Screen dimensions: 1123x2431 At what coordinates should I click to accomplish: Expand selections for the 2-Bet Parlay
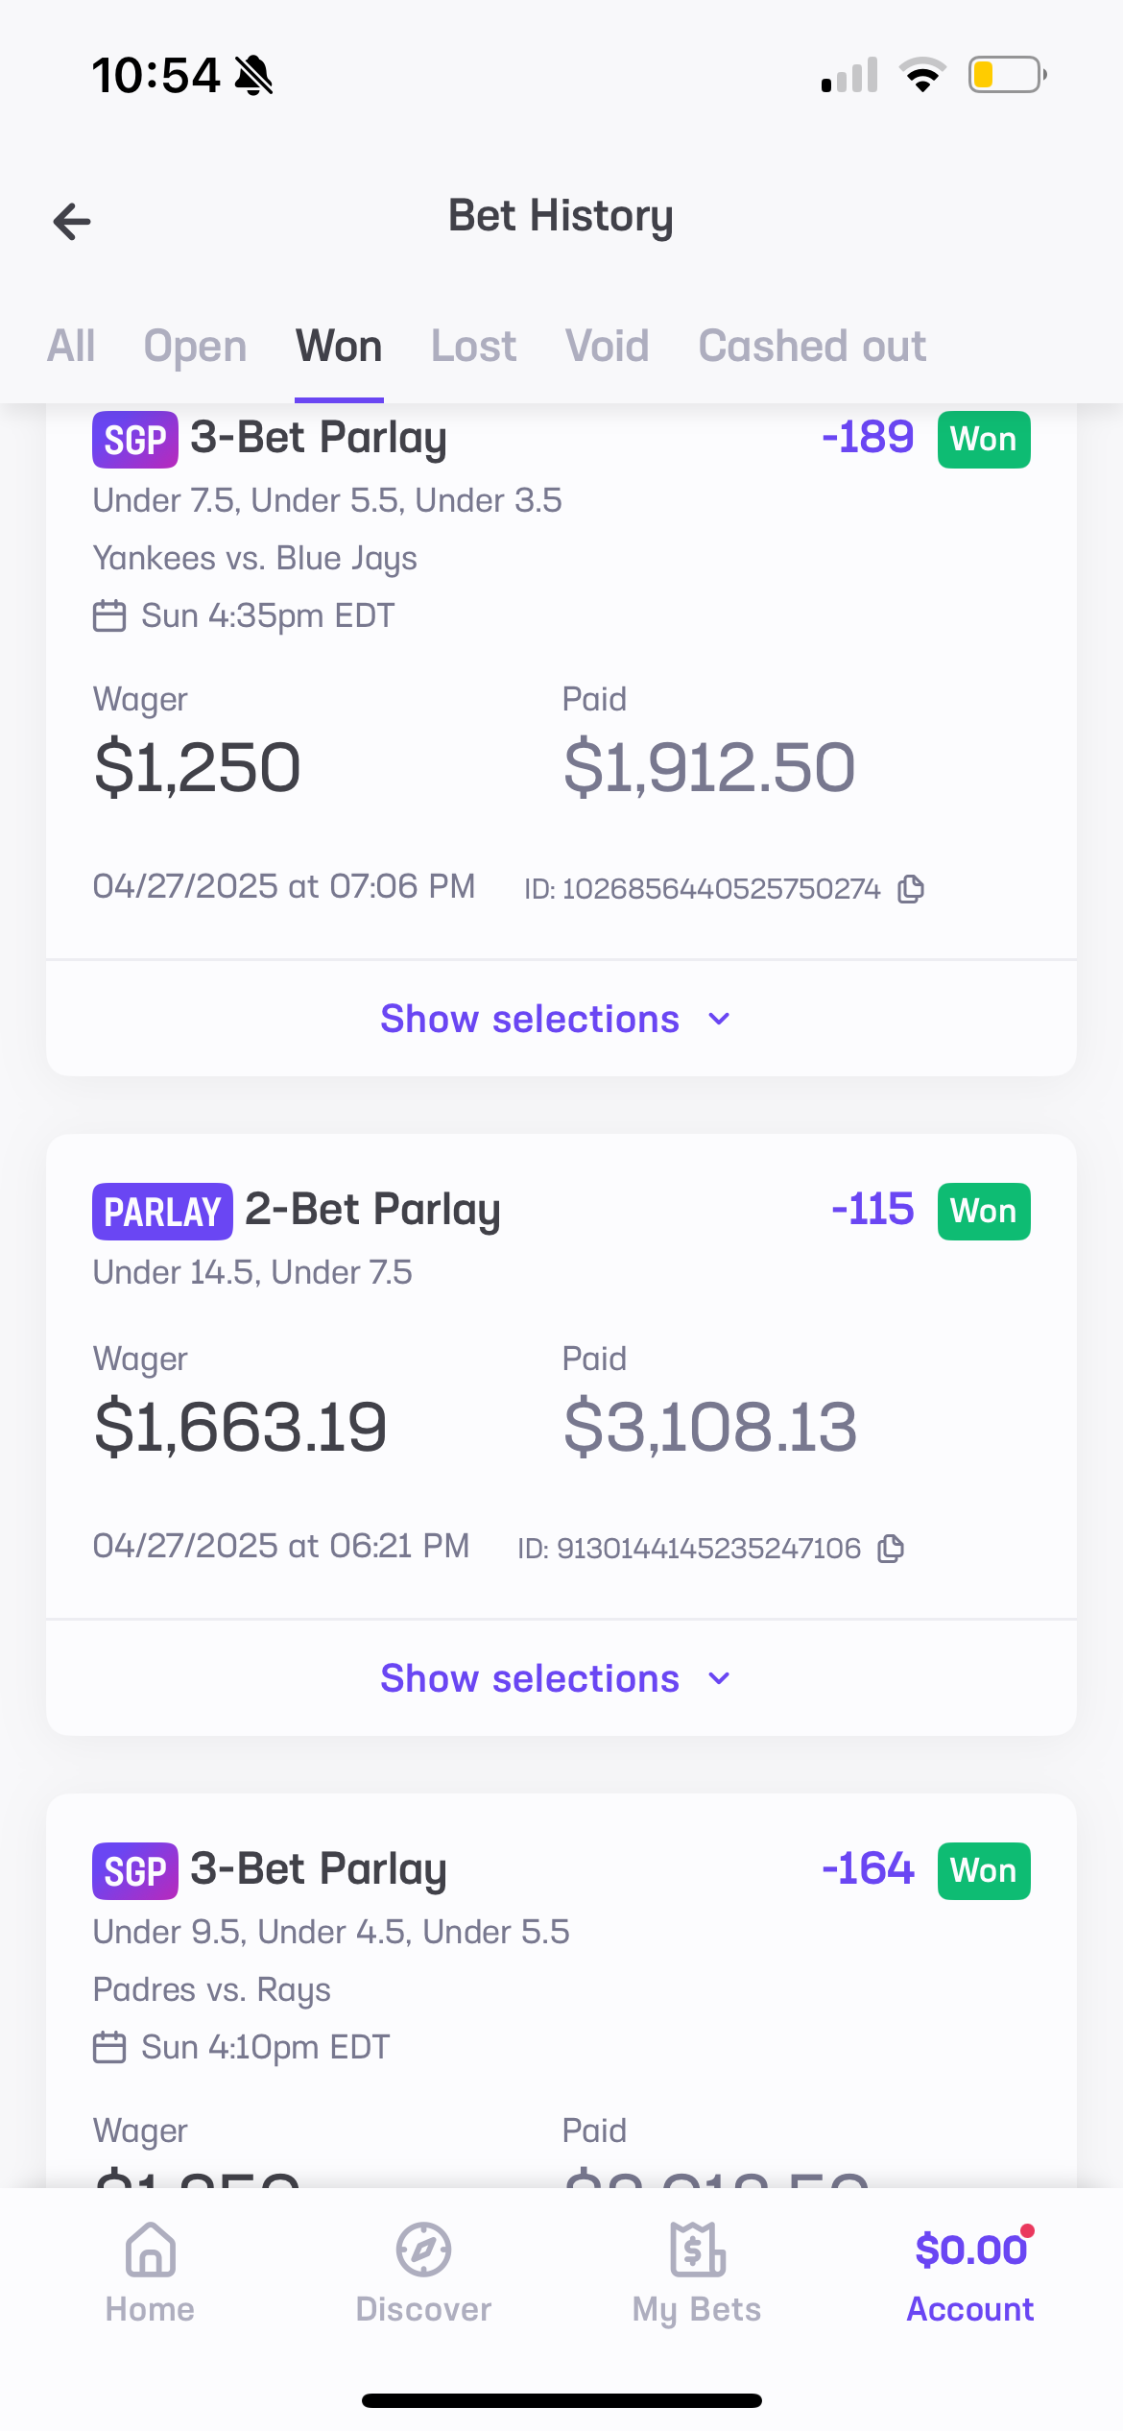[556, 1678]
